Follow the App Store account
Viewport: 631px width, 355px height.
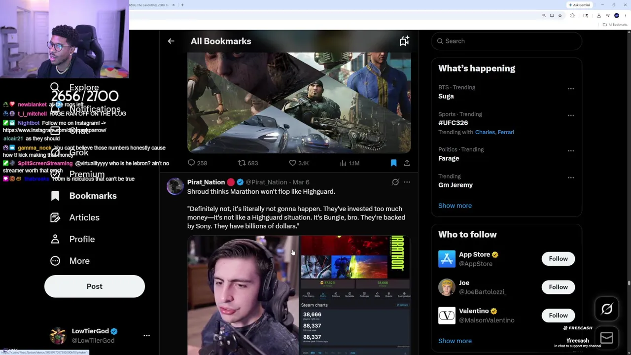558,259
